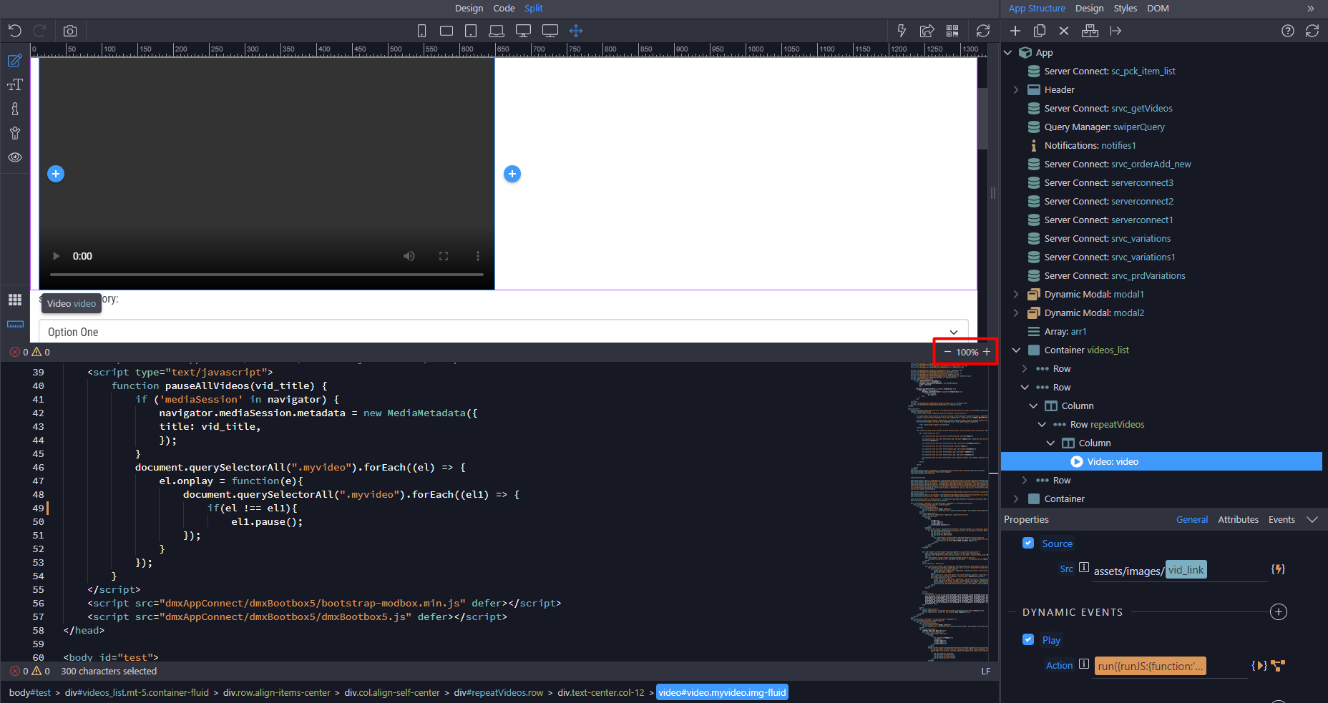Viewport: 1328px width, 703px height.
Task: Uncheck the Source checkbox in Properties
Action: tap(1028, 543)
